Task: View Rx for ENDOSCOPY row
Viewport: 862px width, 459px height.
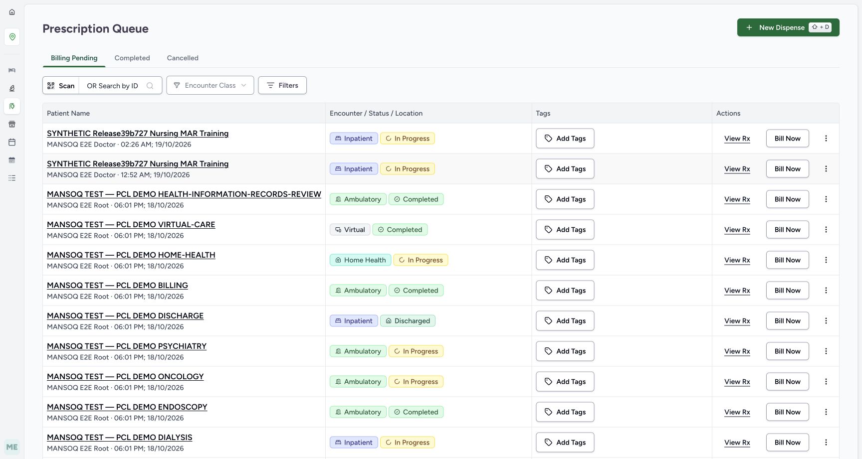Action: (x=737, y=412)
